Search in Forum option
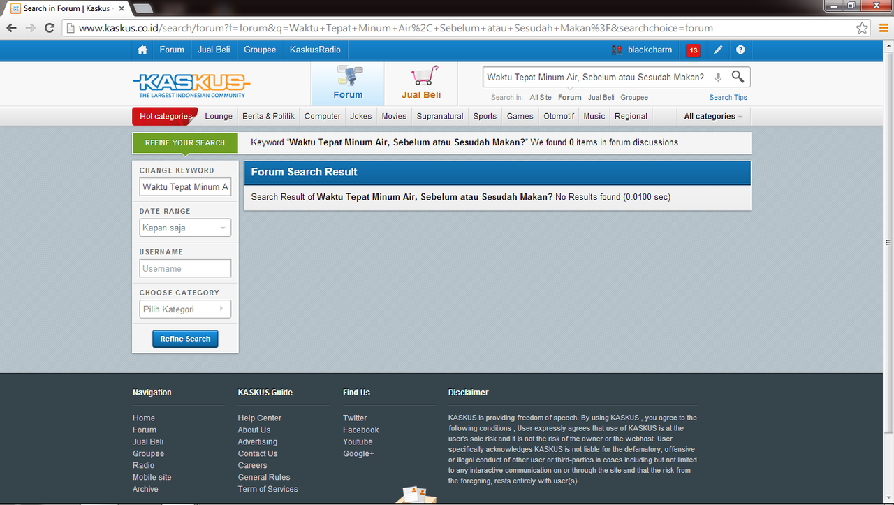This screenshot has height=505, width=894. pyautogui.click(x=570, y=98)
